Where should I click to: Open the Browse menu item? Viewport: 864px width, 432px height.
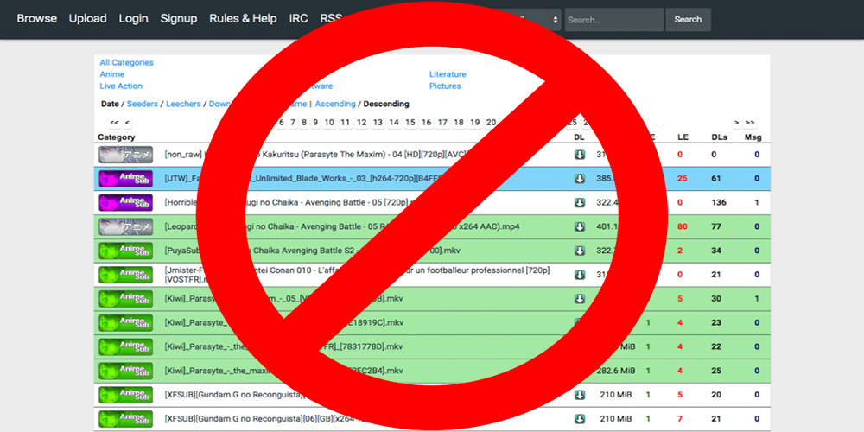[x=36, y=18]
